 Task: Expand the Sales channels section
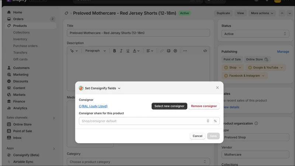[54, 118]
